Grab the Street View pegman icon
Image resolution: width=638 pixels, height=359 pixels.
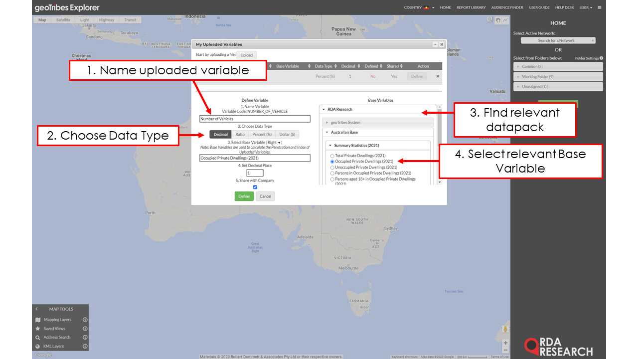click(505, 330)
